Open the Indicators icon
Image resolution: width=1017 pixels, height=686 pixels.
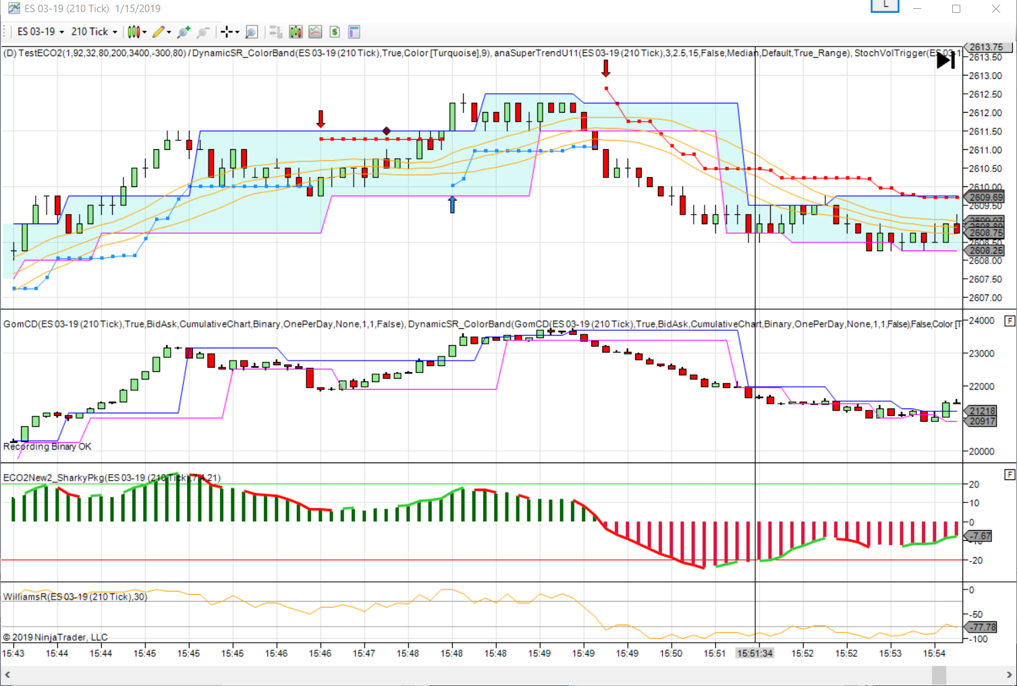coord(315,32)
